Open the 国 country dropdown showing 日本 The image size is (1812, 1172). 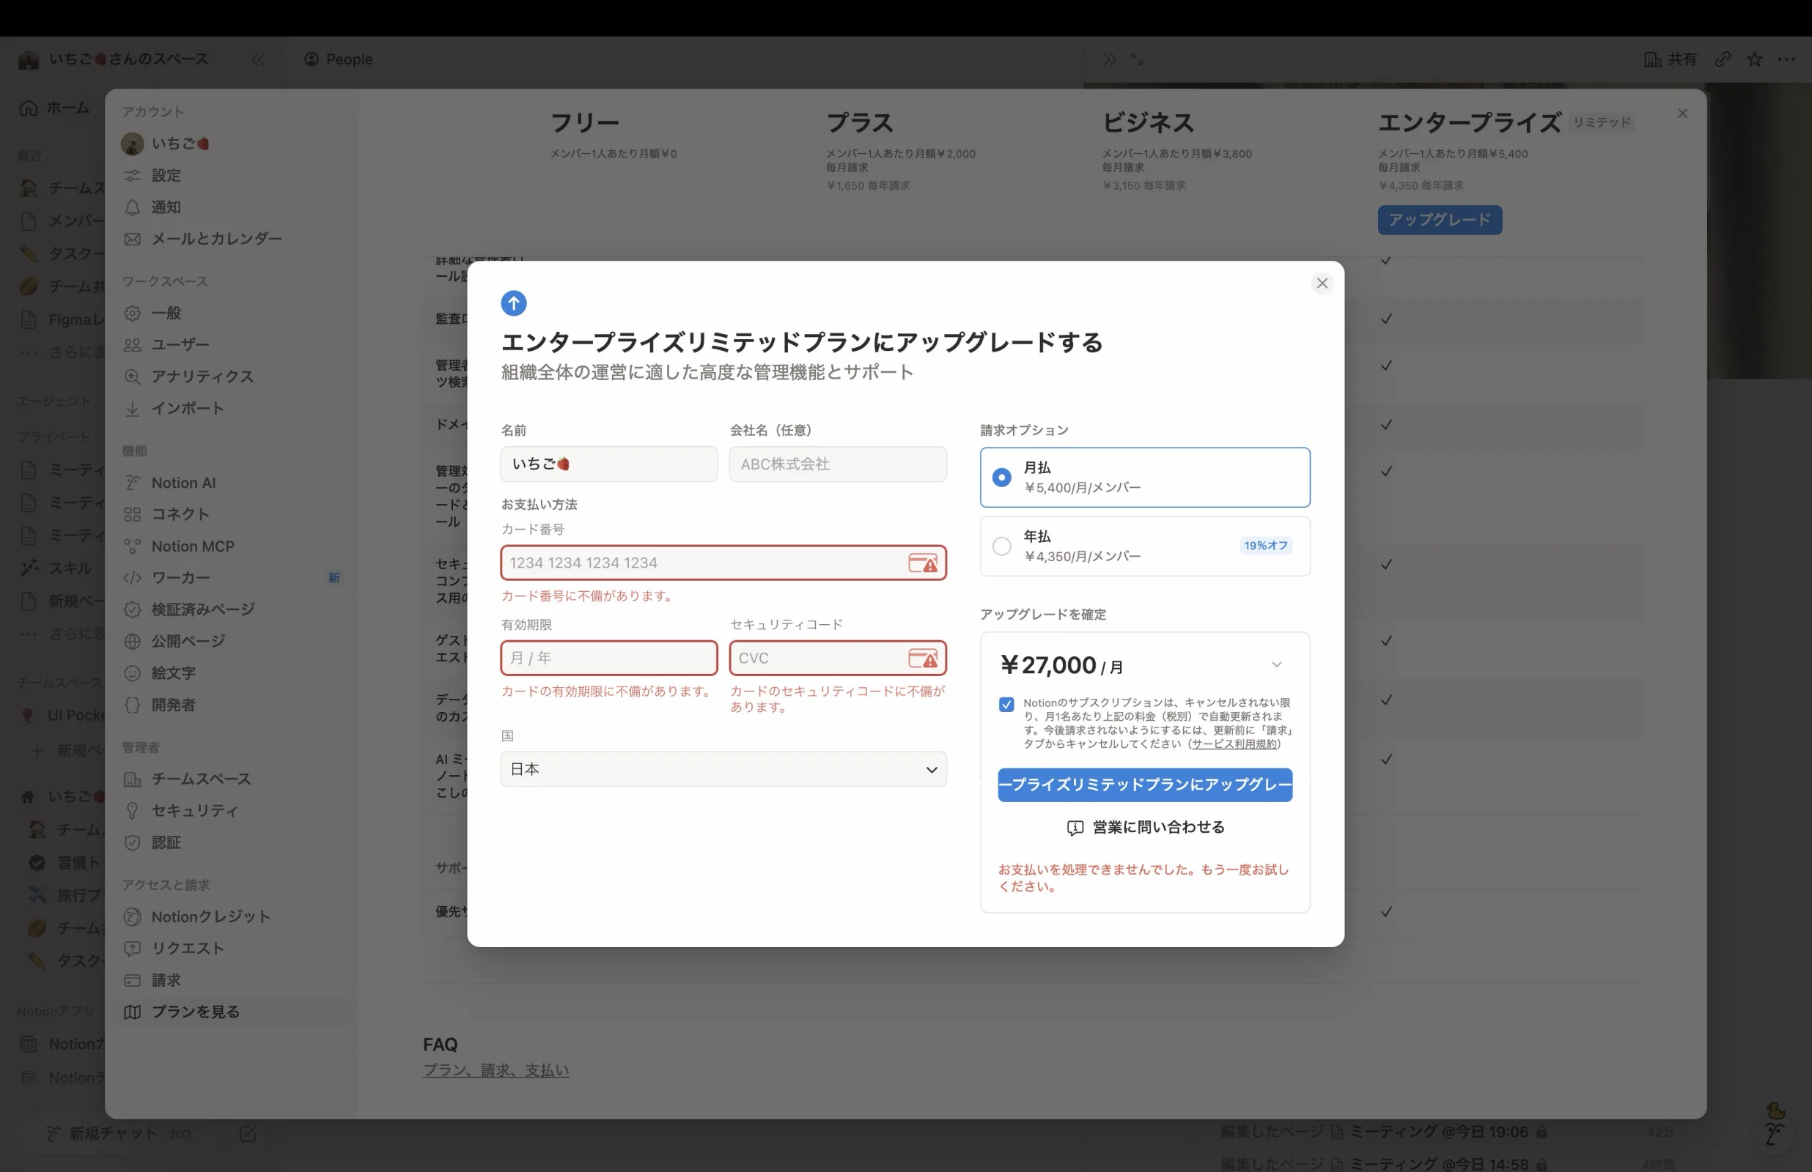(723, 769)
